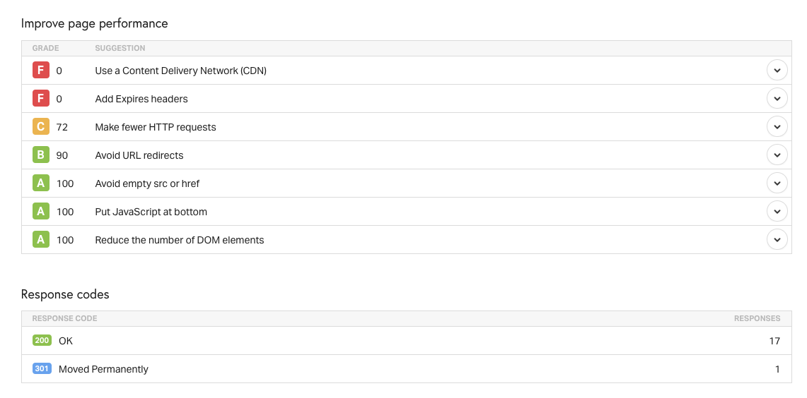Click the F grade badge for Expires headers

pos(40,99)
